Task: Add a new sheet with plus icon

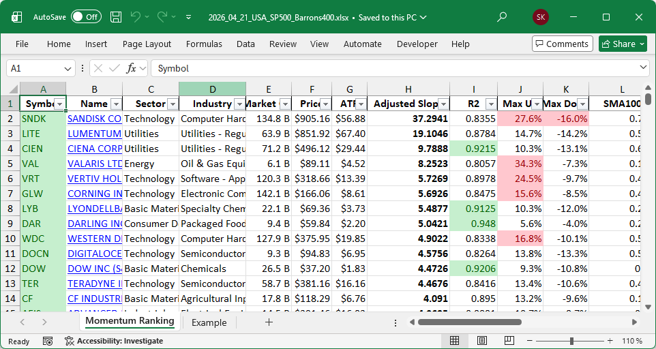Action: (x=269, y=322)
